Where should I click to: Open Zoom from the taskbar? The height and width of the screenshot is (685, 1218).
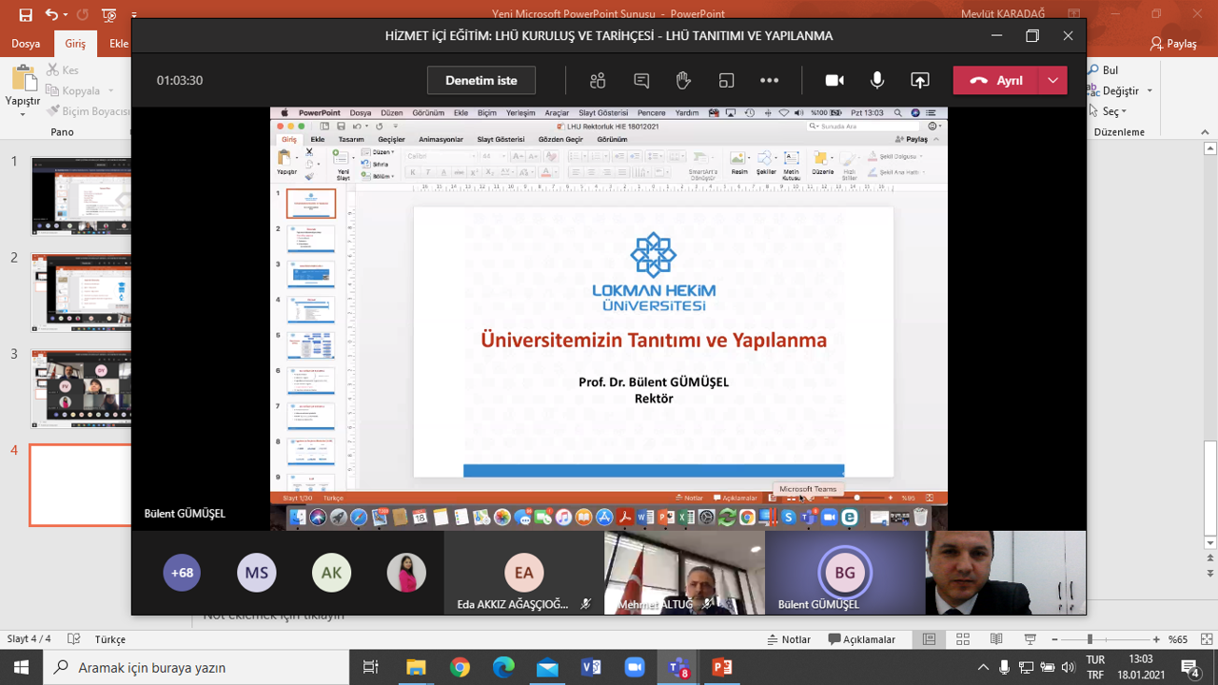635,667
